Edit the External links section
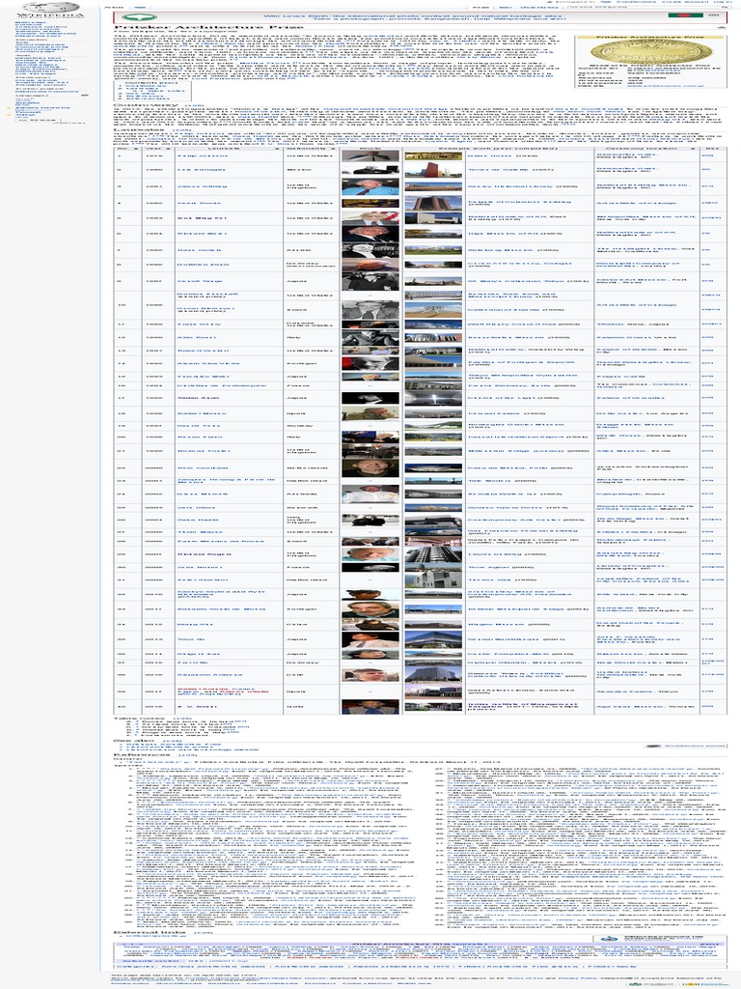 [205, 932]
